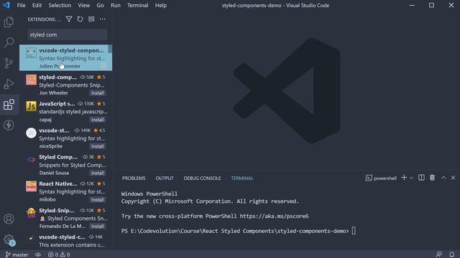The image size is (460, 258).
Task: Open the launch profile dropdown next to plus
Action: [x=411, y=178]
